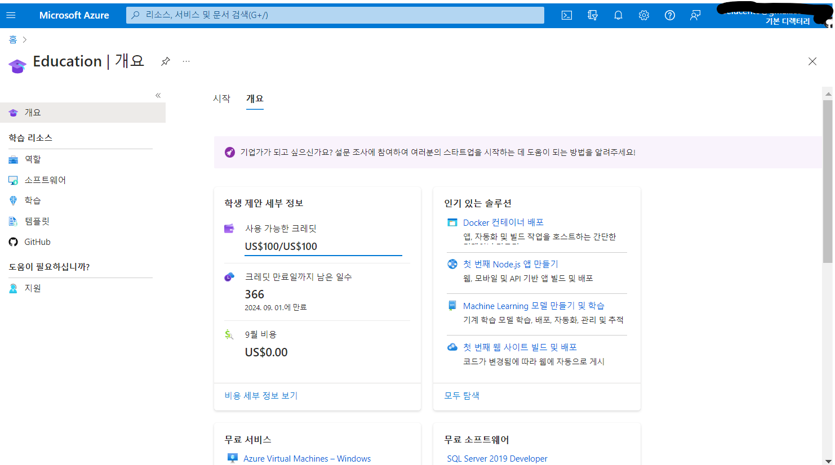This screenshot has width=835, height=465.
Task: Open help question mark icon
Action: [670, 15]
